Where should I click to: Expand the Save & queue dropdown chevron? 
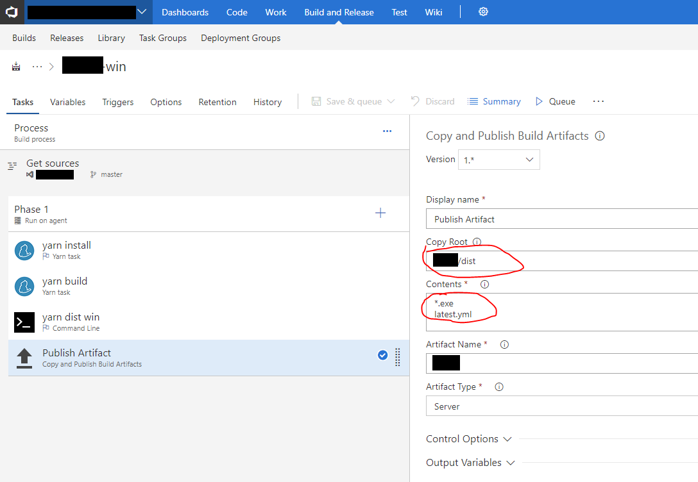(x=391, y=101)
